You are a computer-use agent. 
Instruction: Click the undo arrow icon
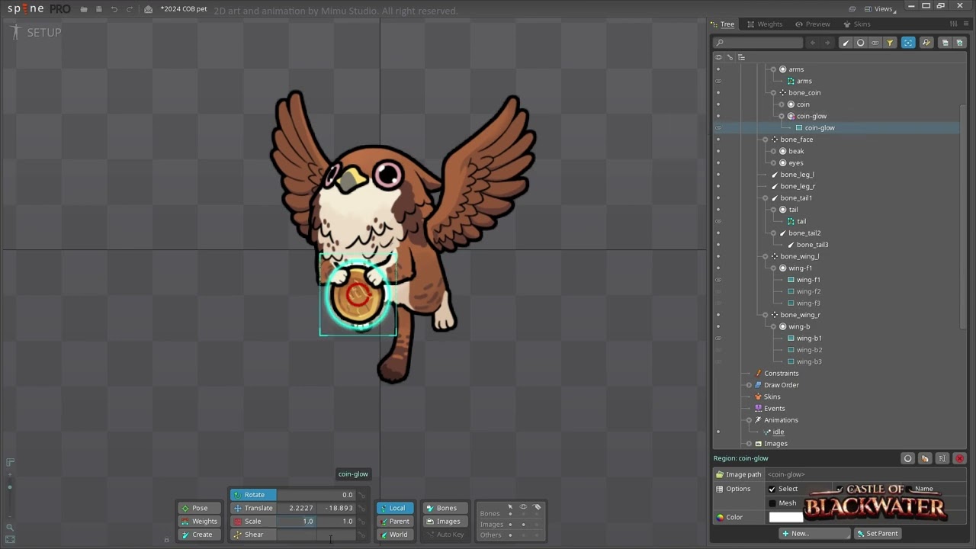tap(114, 9)
